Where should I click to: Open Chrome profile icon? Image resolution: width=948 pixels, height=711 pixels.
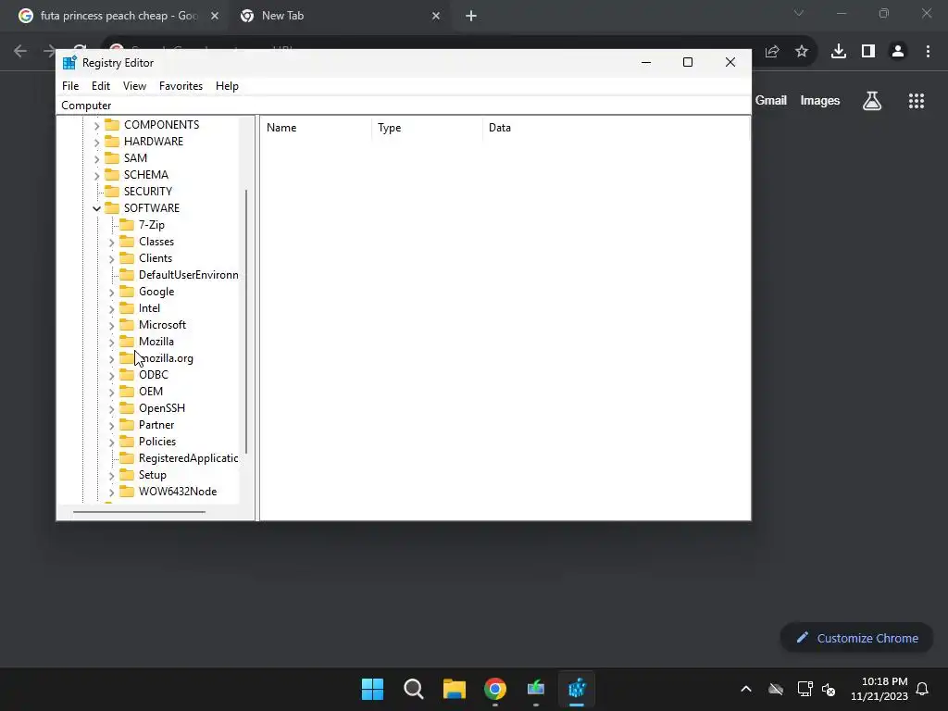click(898, 52)
